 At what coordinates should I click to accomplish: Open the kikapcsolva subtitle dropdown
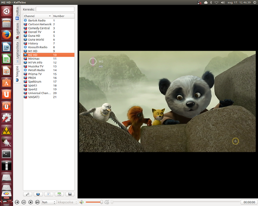(67, 202)
